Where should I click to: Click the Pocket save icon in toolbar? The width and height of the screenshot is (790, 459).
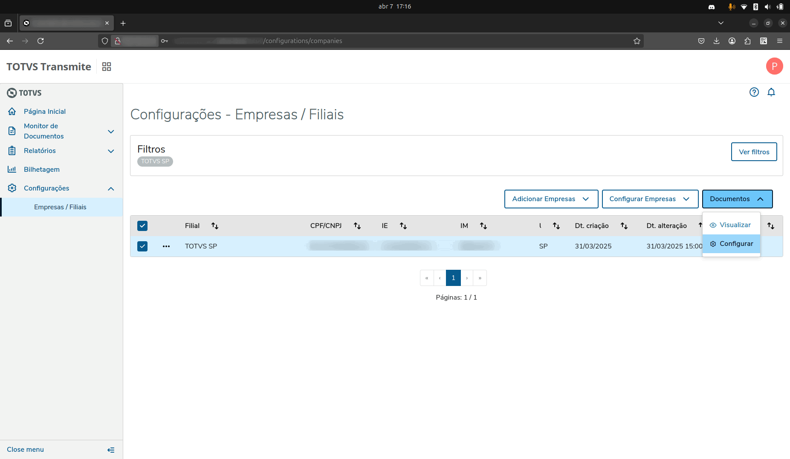coord(701,41)
